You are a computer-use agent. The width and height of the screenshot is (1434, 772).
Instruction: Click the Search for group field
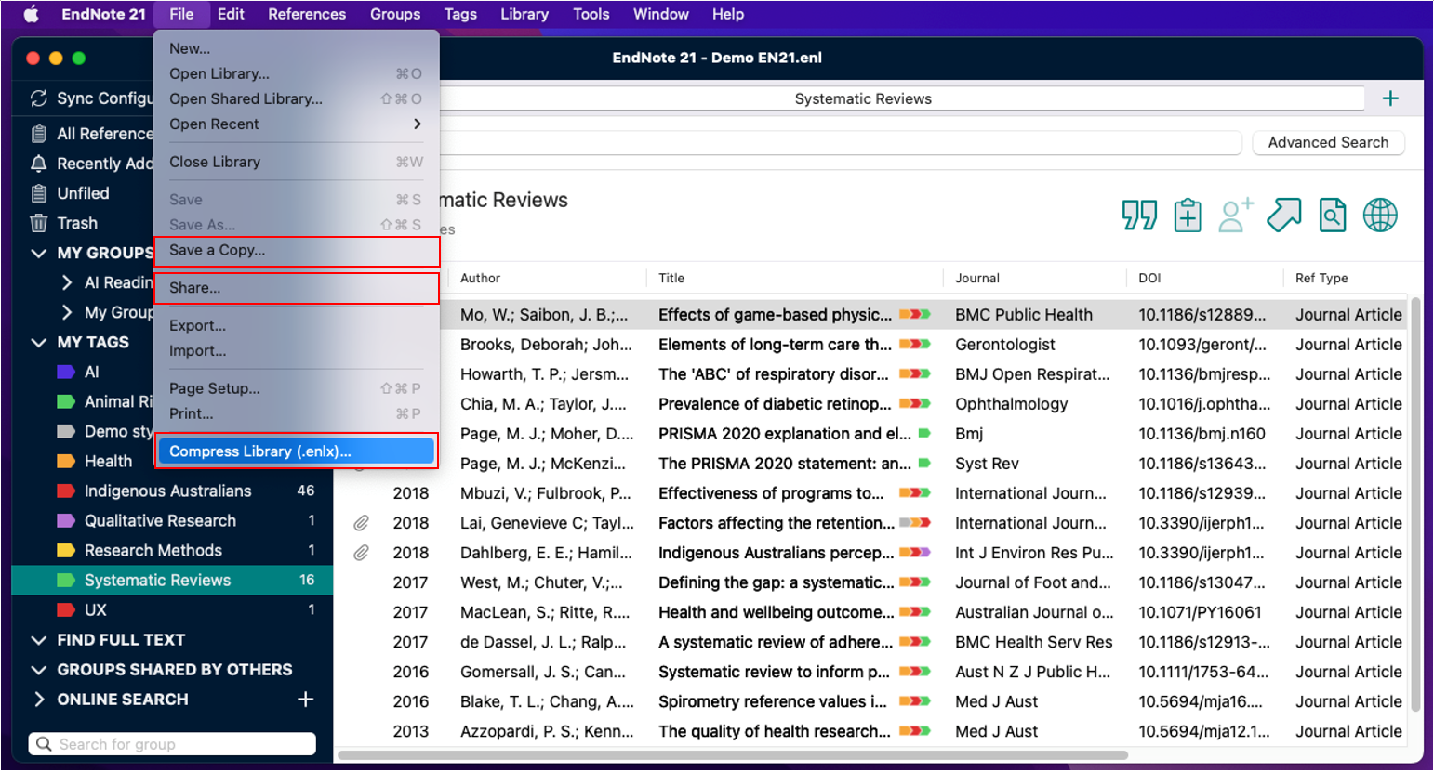pos(172,743)
